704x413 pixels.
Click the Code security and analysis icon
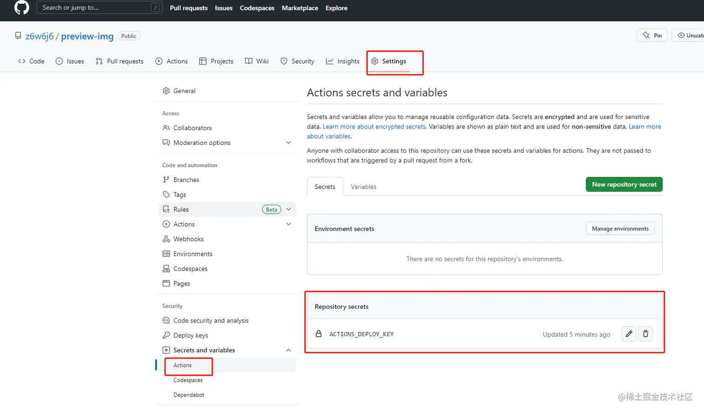click(x=166, y=320)
